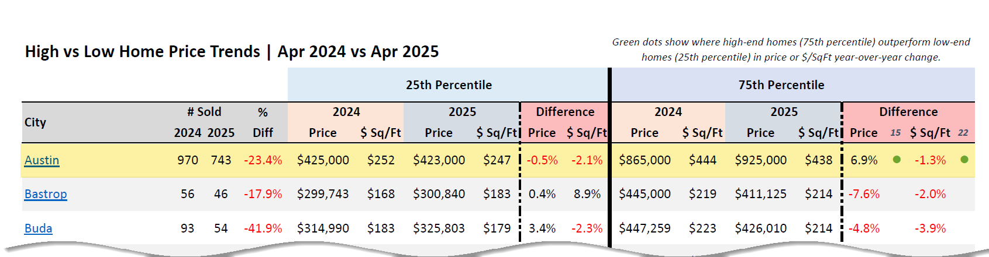This screenshot has height=257, width=989.
Task: Select the "% Diff" column header
Action: coord(263,122)
